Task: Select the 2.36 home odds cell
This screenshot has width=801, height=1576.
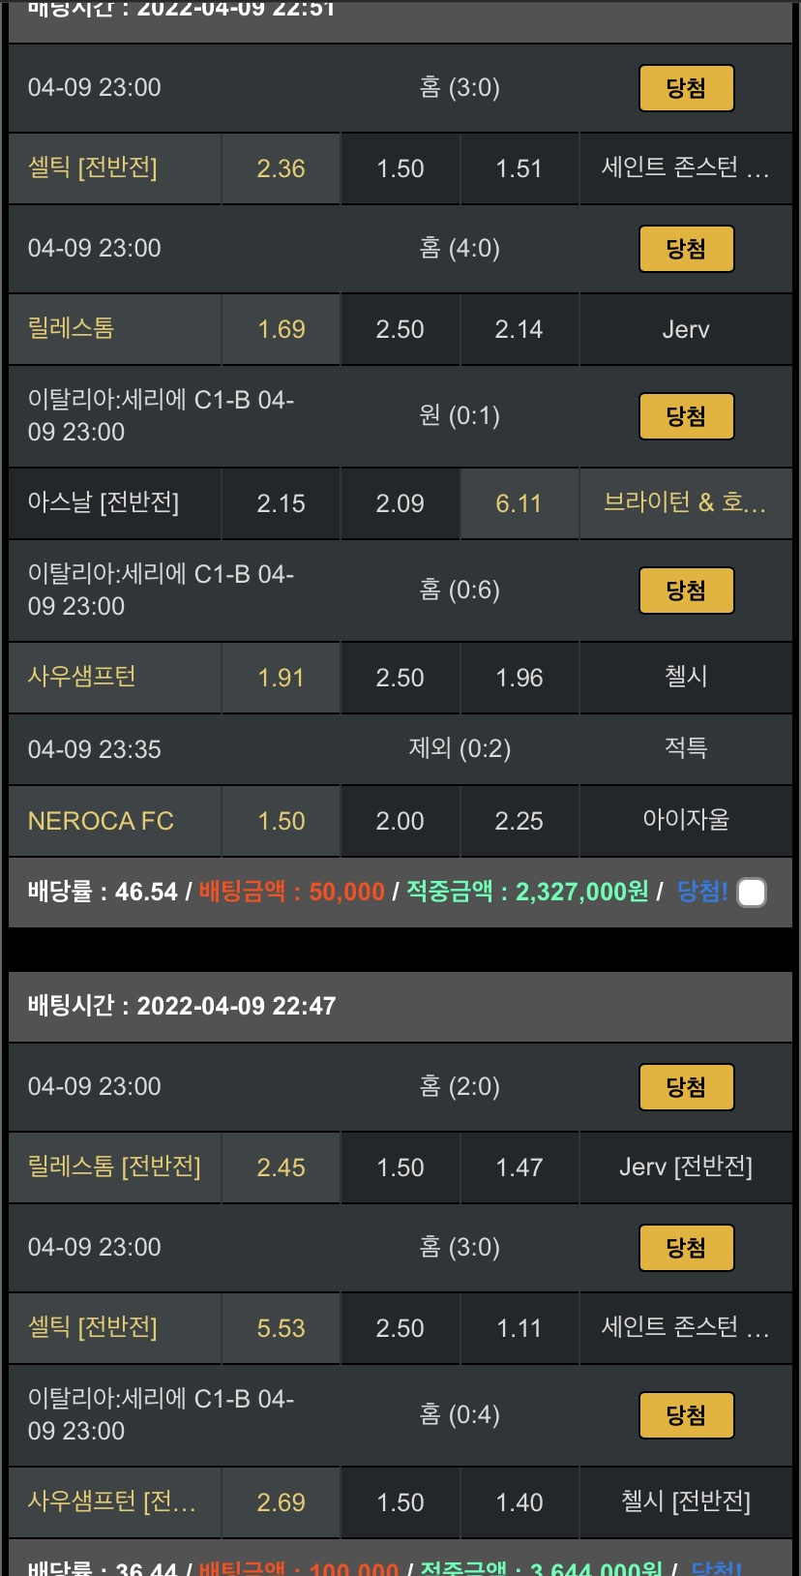Action: (281, 168)
